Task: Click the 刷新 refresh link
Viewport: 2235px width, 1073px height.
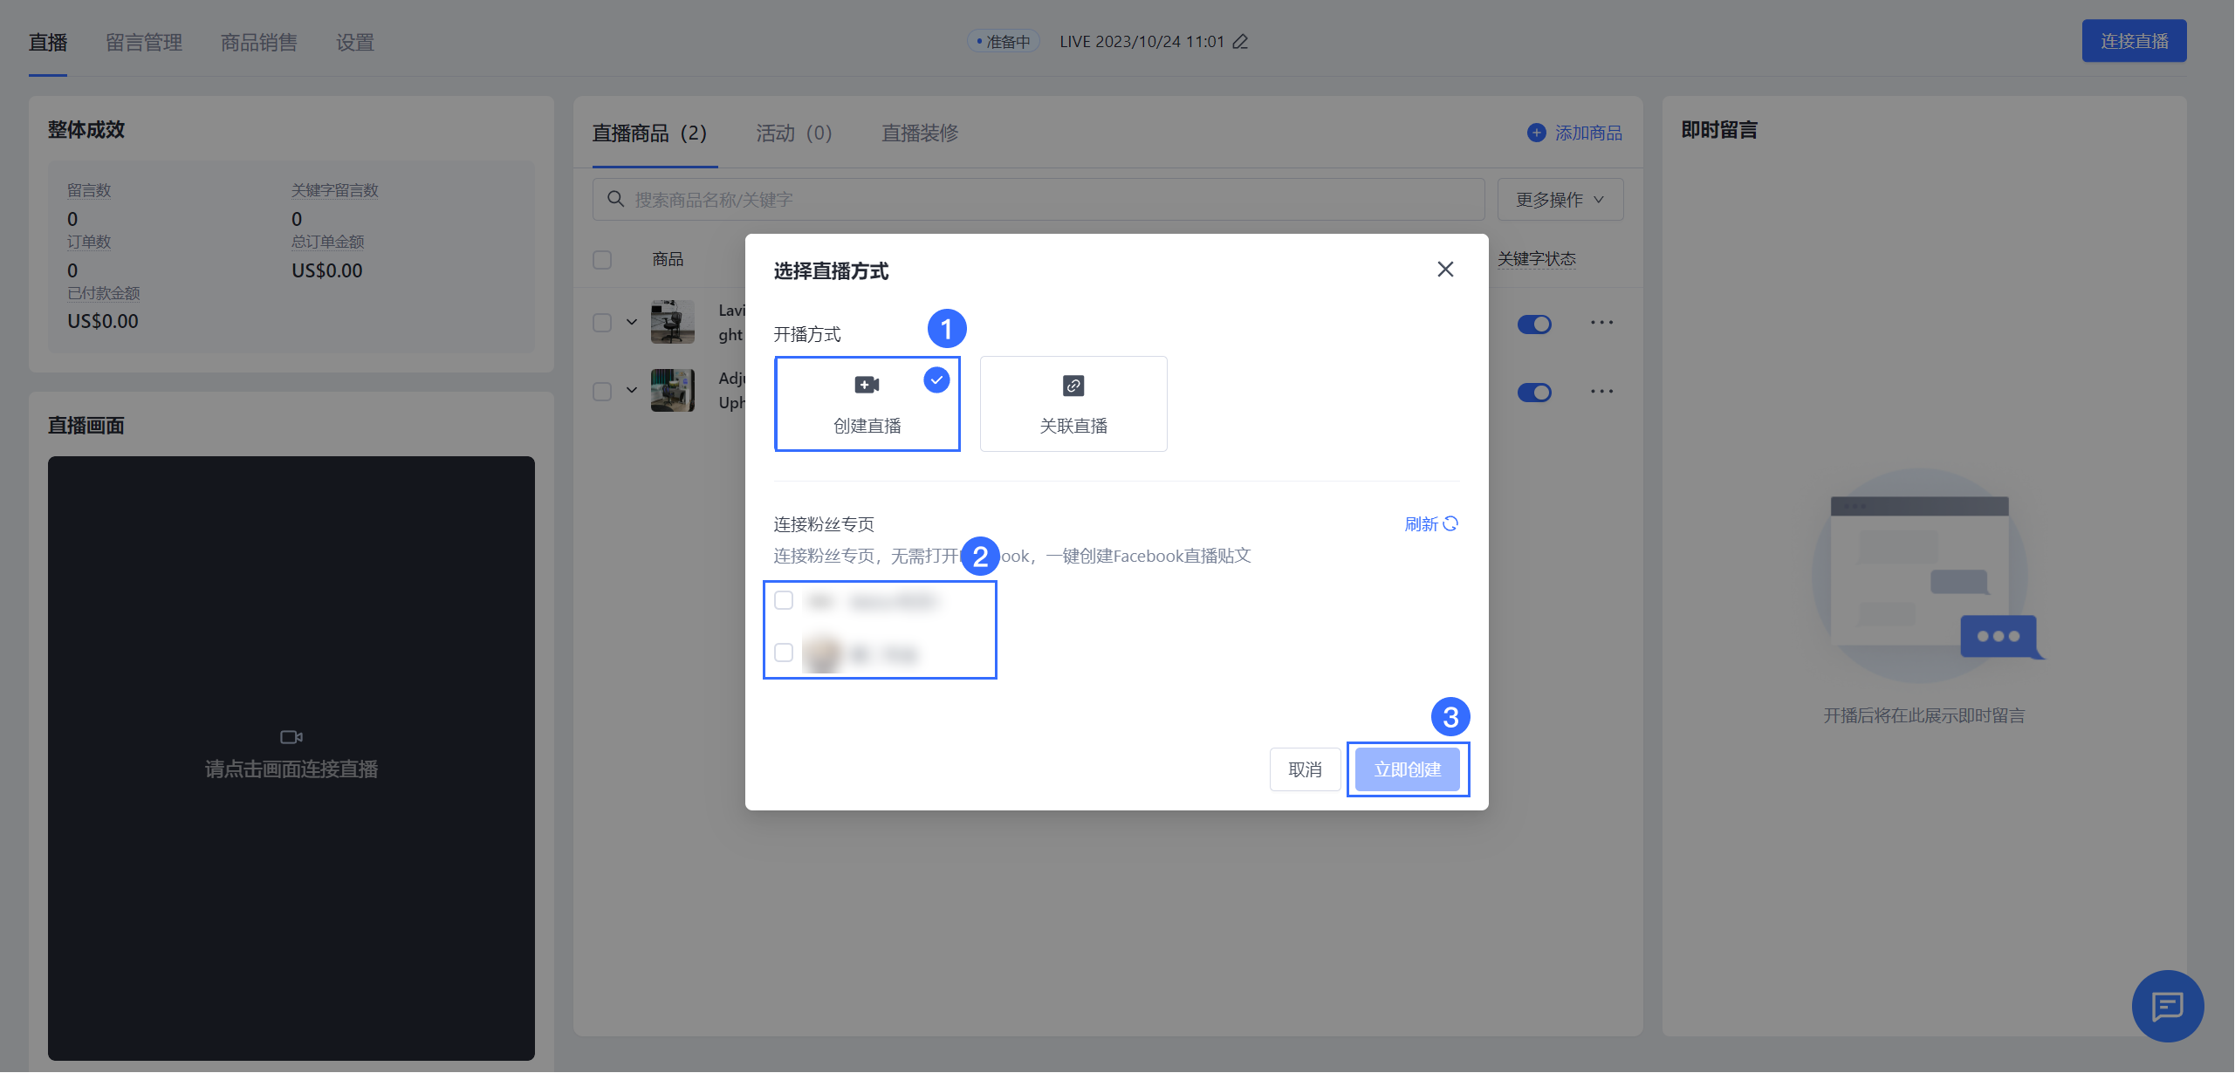Action: [x=1431, y=523]
